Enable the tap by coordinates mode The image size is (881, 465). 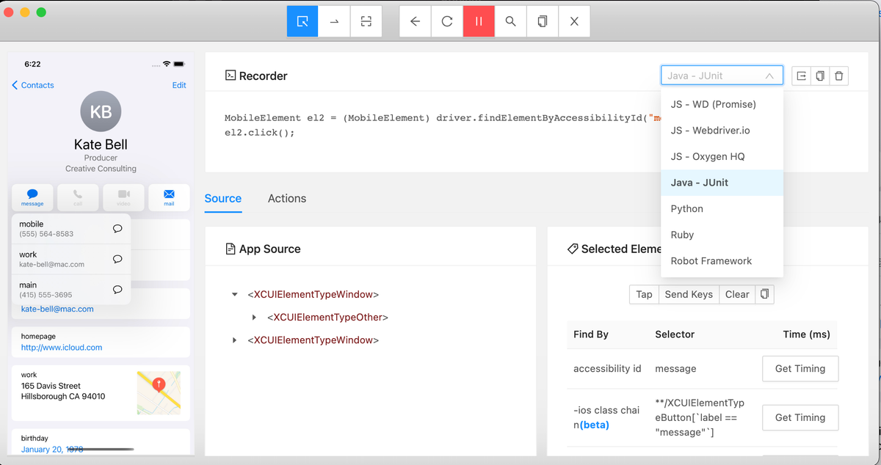[366, 21]
